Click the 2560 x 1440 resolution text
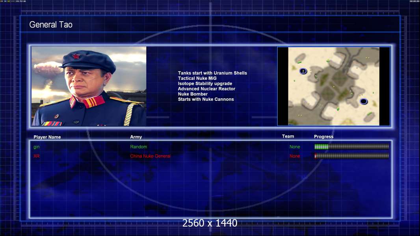Image resolution: width=420 pixels, height=236 pixels. (x=210, y=223)
